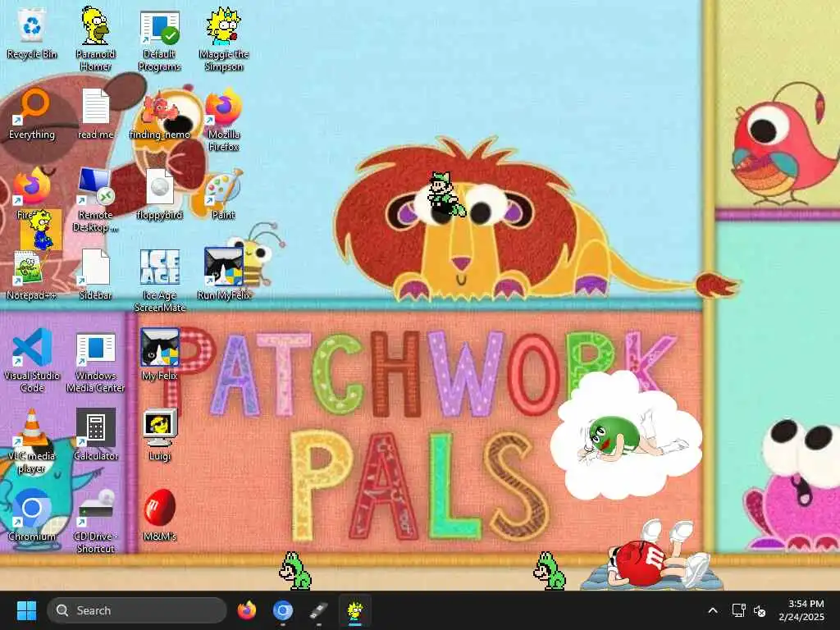The height and width of the screenshot is (630, 840).
Task: Select the CD Drive - Shortcut icon
Action: pyautogui.click(x=95, y=522)
